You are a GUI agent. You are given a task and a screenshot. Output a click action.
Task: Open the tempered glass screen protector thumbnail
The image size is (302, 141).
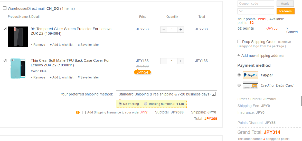coord(18,37)
